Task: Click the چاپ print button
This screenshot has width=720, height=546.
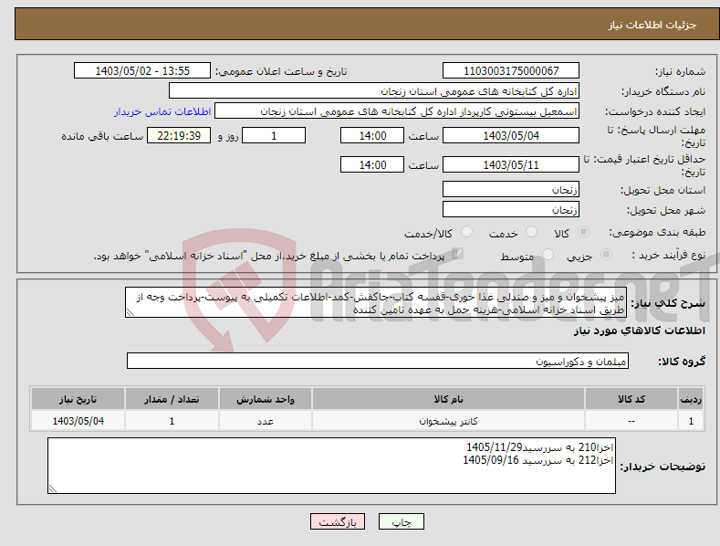Action: coord(401,521)
